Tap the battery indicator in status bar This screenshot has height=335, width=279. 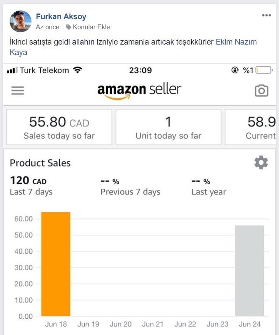(264, 70)
